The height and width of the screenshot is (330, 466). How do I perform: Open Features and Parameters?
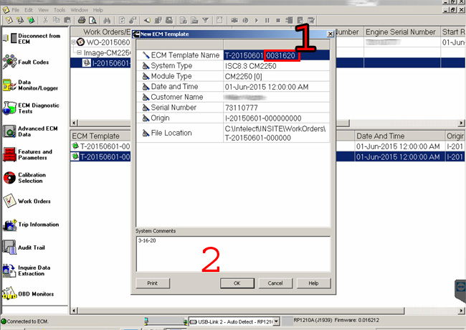point(27,154)
